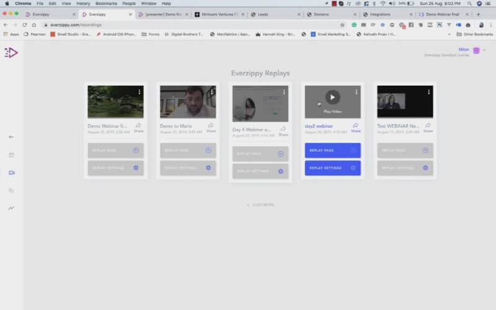Screen dimensions: 496x310
Task: Select the recordings camera icon in sidebar
Action: pyautogui.click(x=12, y=173)
